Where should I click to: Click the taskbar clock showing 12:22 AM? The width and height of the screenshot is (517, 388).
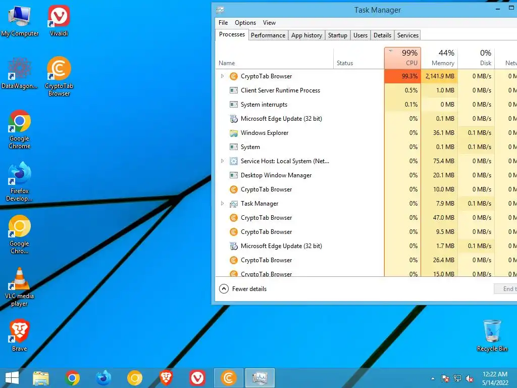coord(495,378)
